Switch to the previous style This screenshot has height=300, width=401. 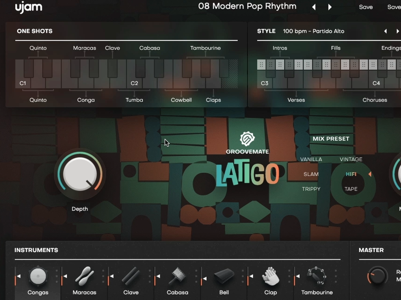pos(385,31)
